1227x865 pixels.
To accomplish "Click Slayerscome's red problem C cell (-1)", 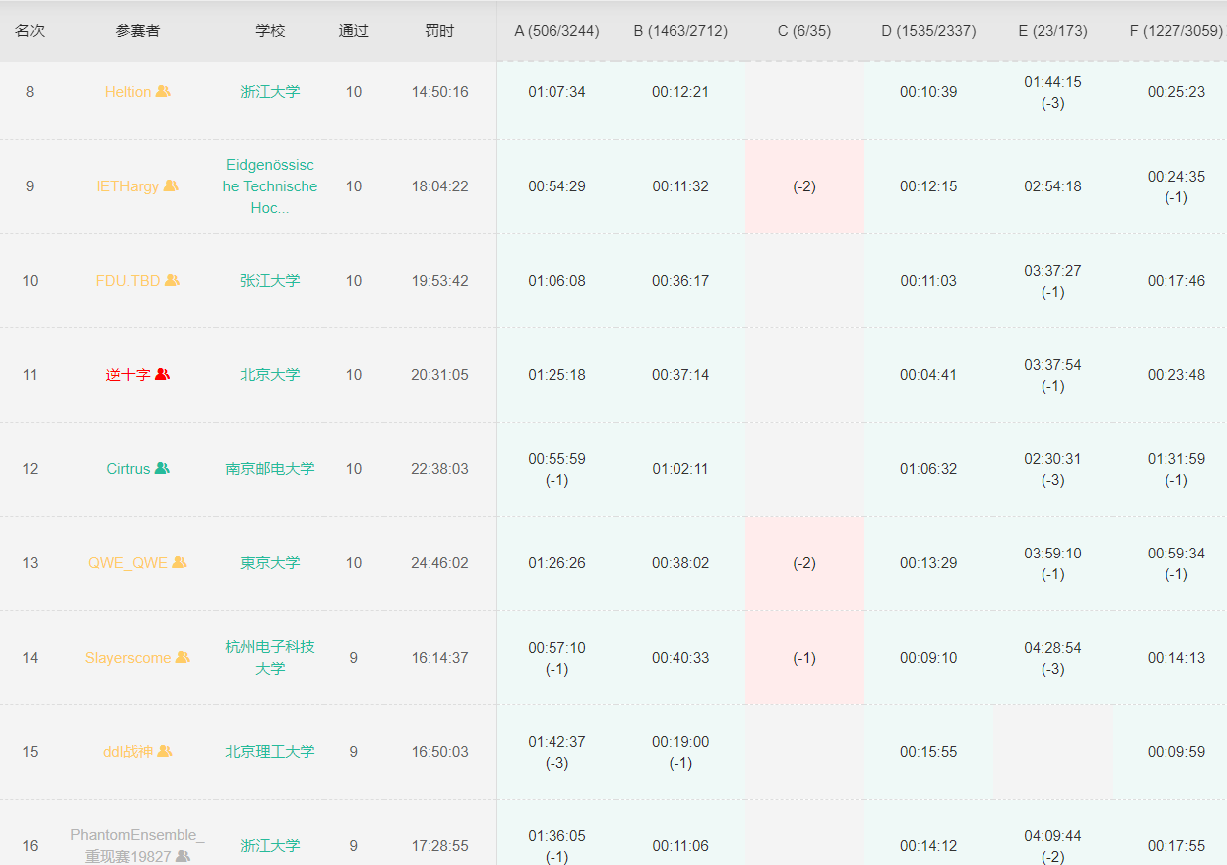I will [803, 658].
